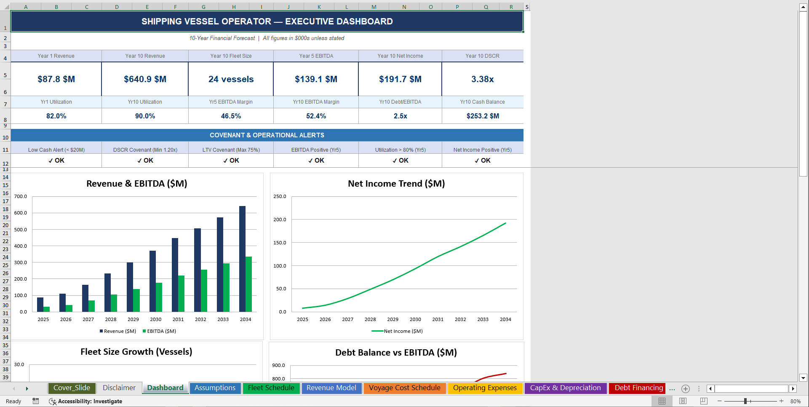Switch to Normal view in the status bar

pos(662,401)
